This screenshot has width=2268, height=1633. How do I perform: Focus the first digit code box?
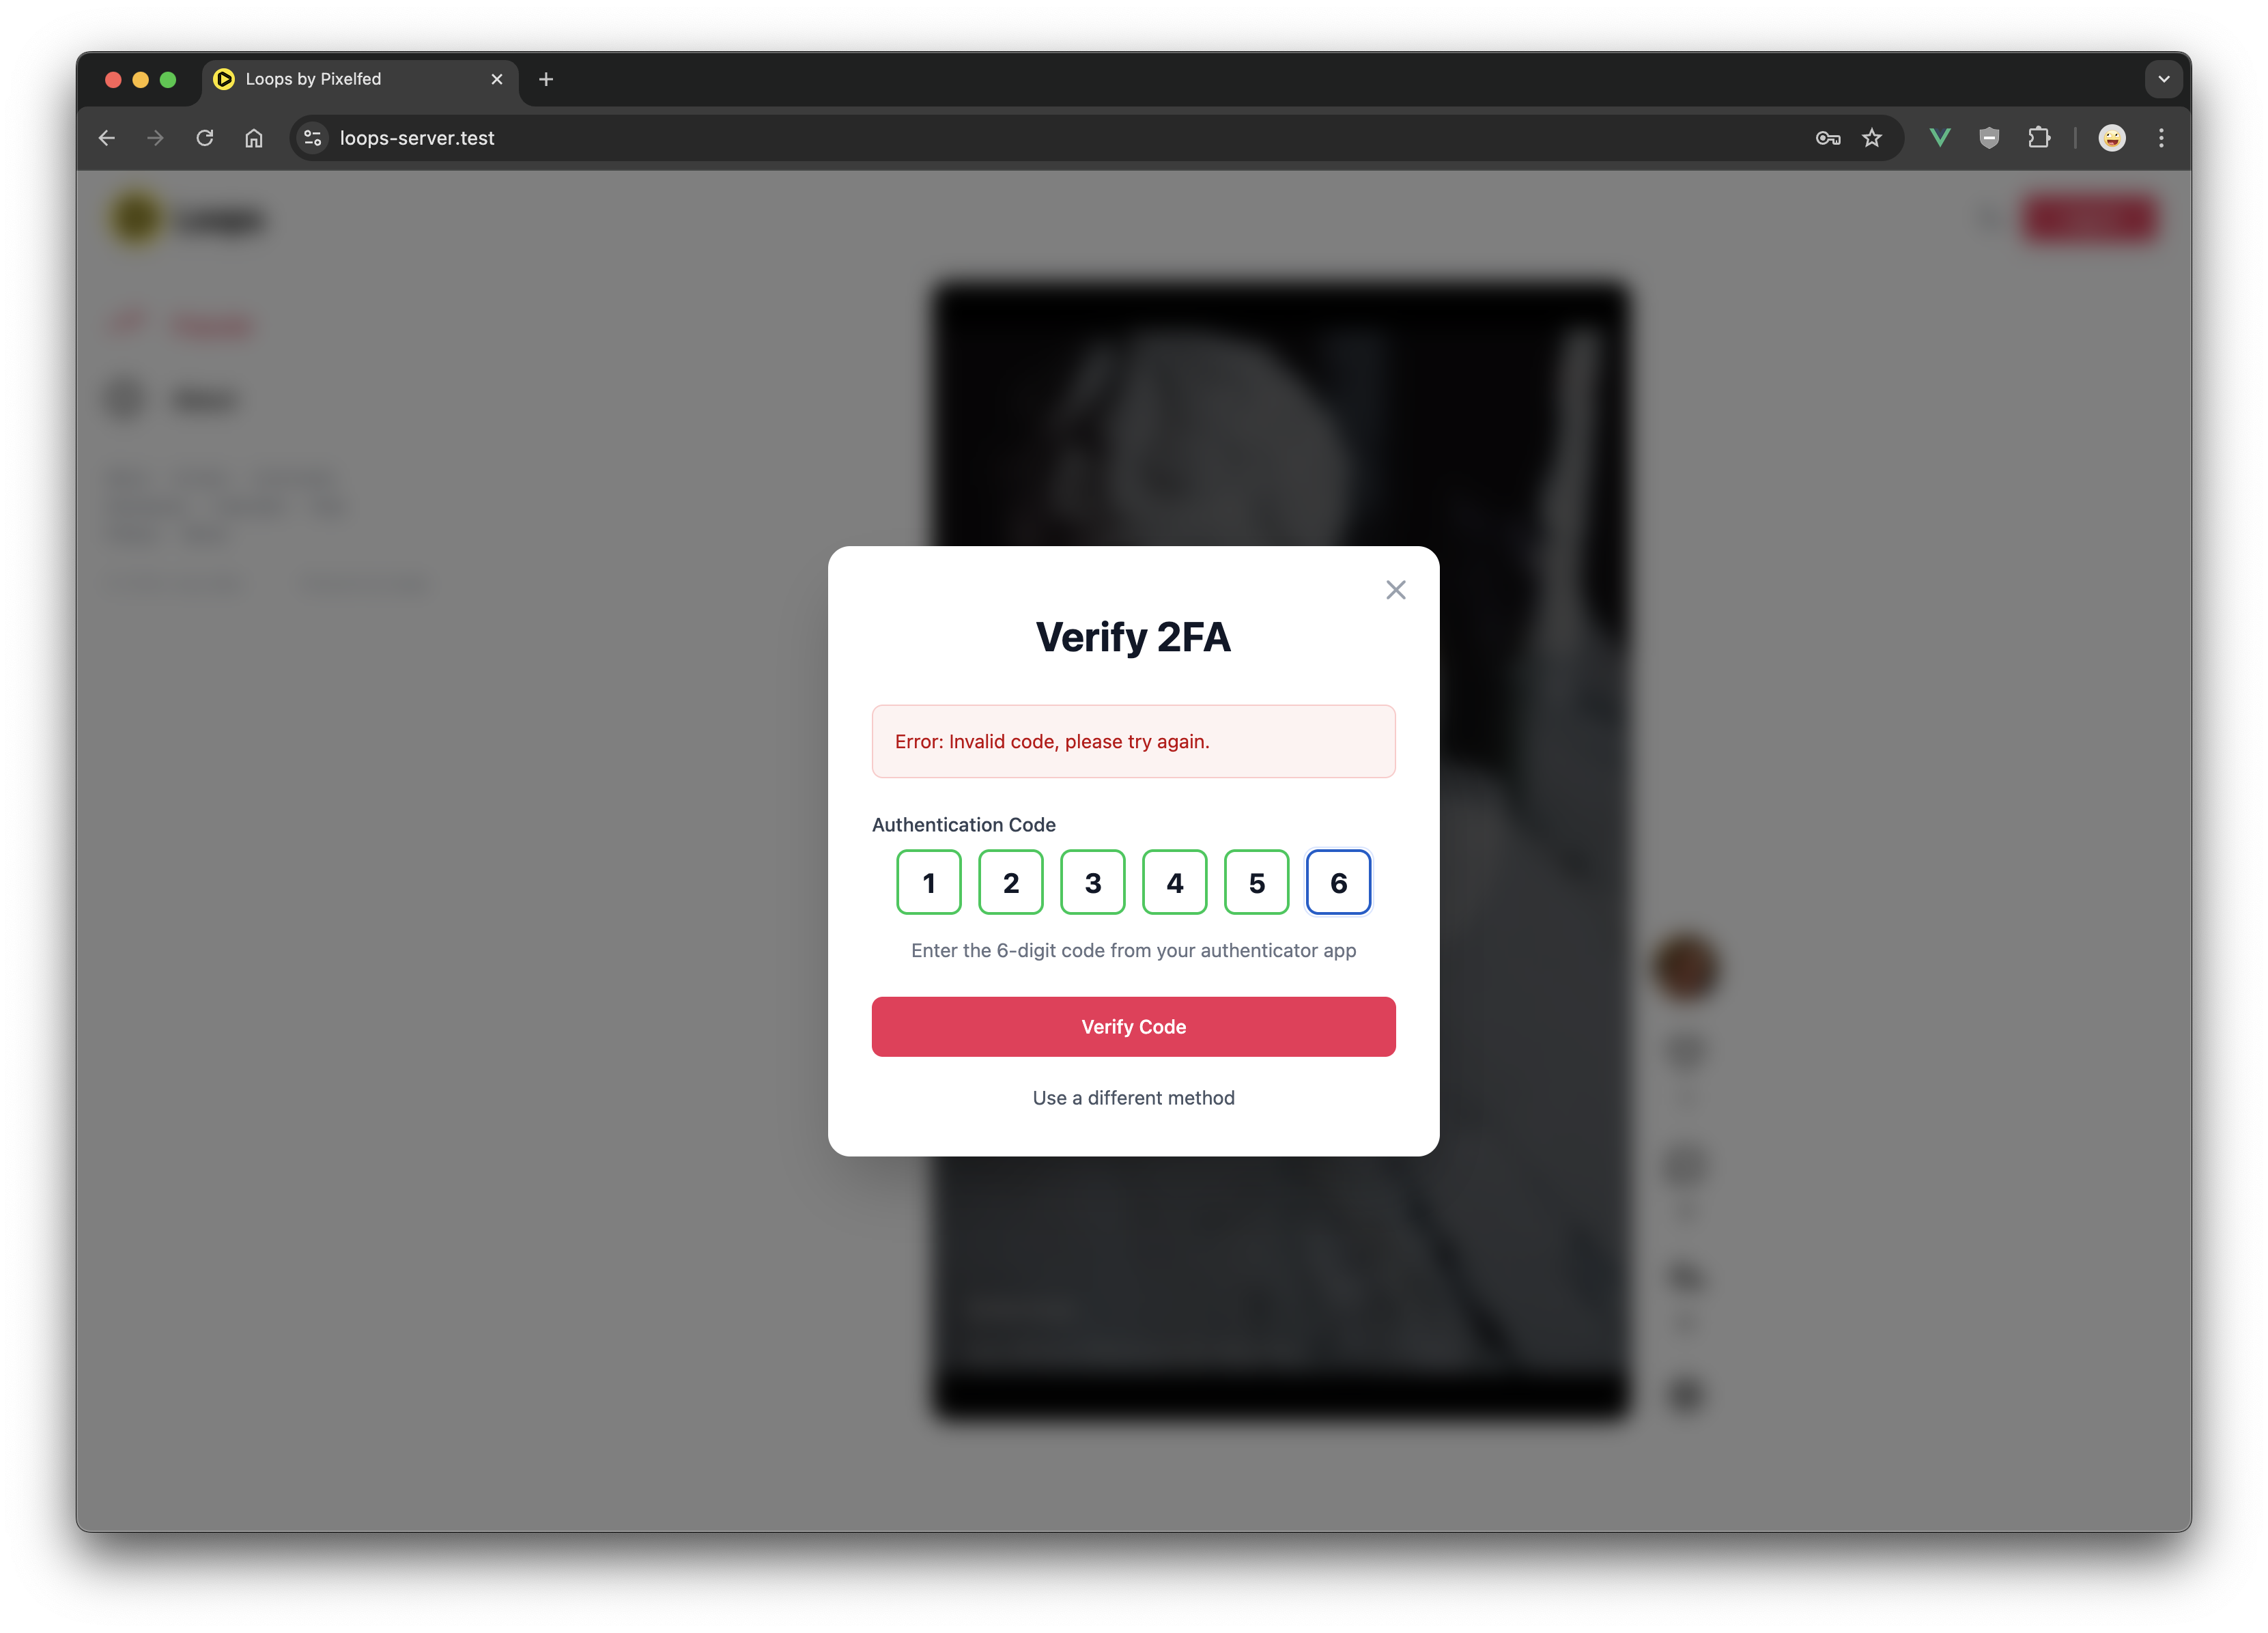pos(928,882)
